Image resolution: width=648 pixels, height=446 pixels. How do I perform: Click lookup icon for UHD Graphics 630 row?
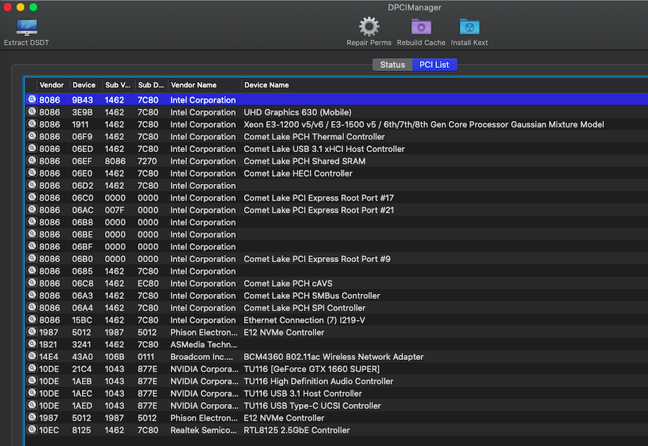32,111
